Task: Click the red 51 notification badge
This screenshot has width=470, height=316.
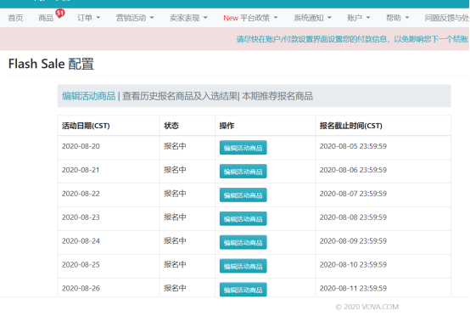Action: pos(60,13)
